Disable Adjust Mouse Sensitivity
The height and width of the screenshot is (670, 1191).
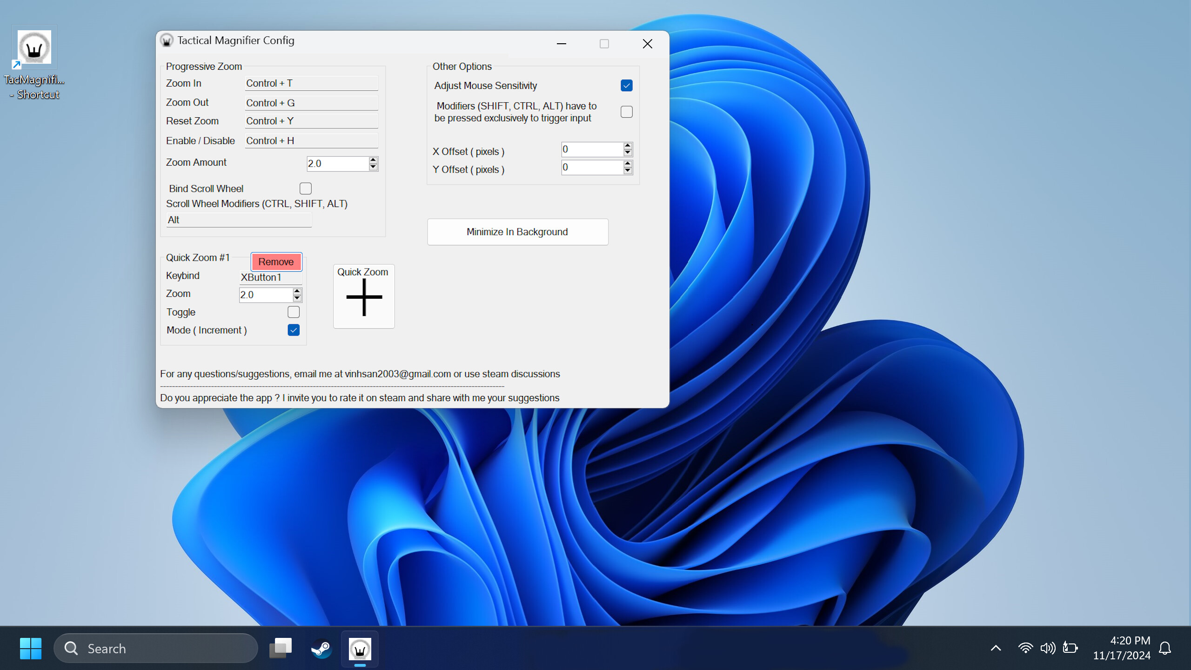coord(626,86)
